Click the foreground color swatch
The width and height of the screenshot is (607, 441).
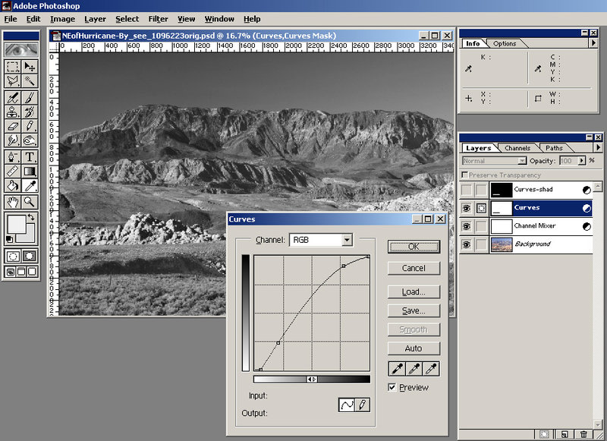click(16, 224)
